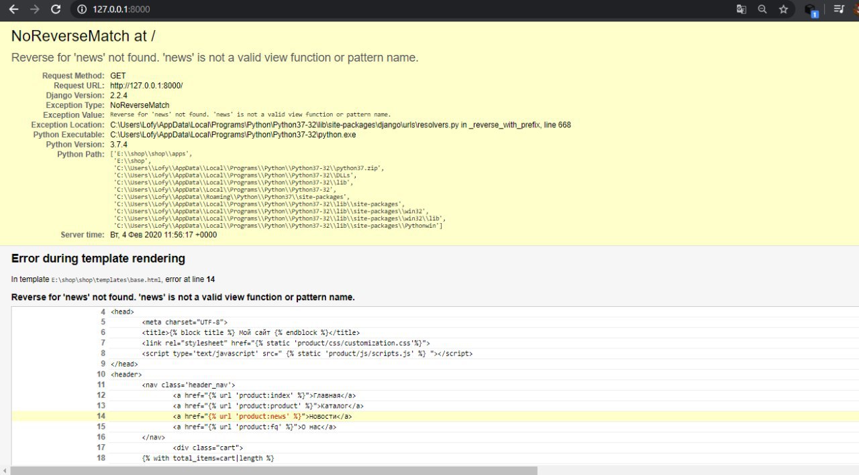Click the browser forward arrow

35,9
